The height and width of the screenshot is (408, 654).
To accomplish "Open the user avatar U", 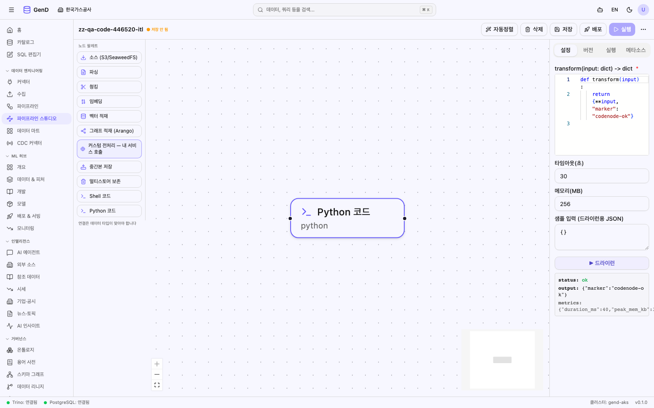I will [643, 10].
